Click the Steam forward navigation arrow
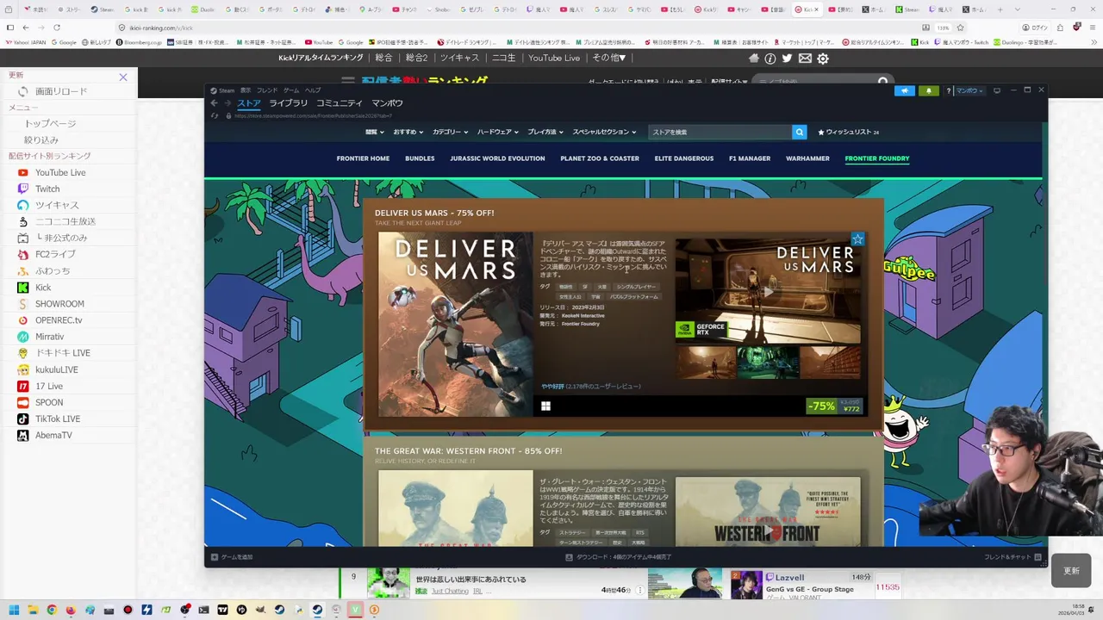 pos(227,103)
